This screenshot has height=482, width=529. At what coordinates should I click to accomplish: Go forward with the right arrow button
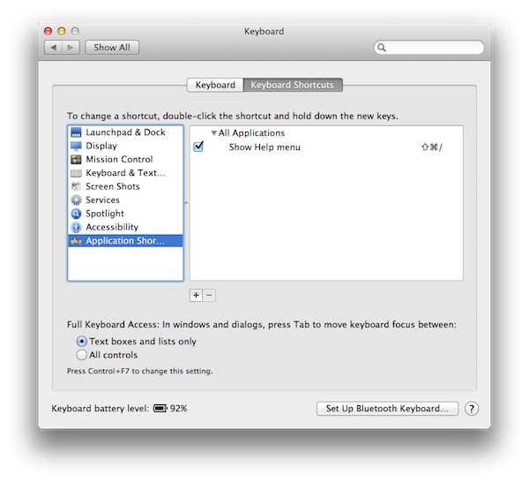(x=71, y=48)
